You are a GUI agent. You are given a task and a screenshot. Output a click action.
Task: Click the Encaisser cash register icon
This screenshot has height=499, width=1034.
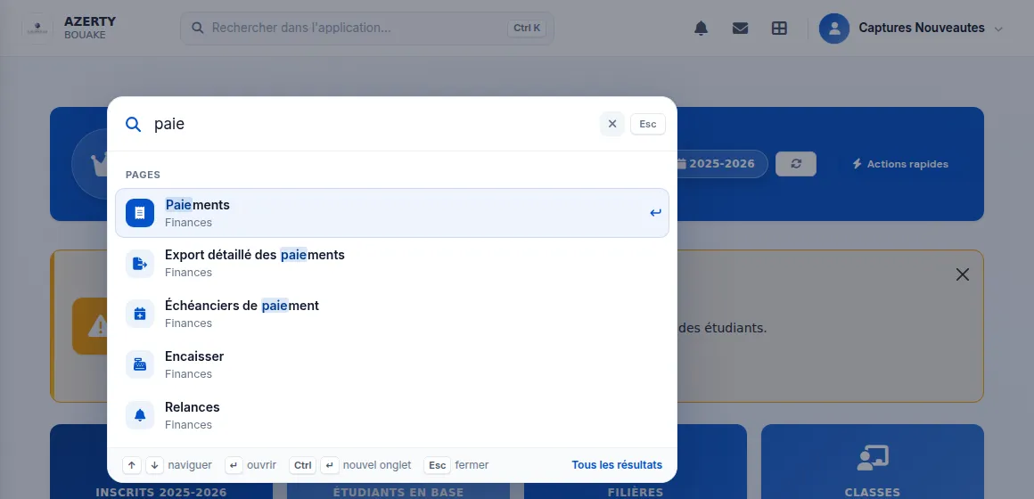click(140, 364)
